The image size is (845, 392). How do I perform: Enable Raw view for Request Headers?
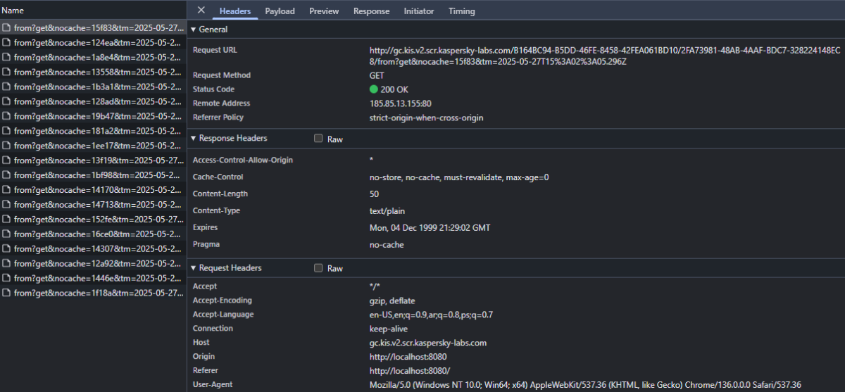pyautogui.click(x=318, y=268)
